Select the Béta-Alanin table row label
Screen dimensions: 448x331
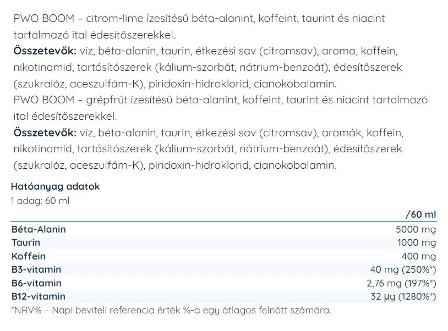[x=39, y=229]
